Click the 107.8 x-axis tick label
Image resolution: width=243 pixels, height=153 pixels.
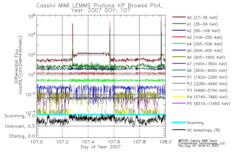(139, 142)
